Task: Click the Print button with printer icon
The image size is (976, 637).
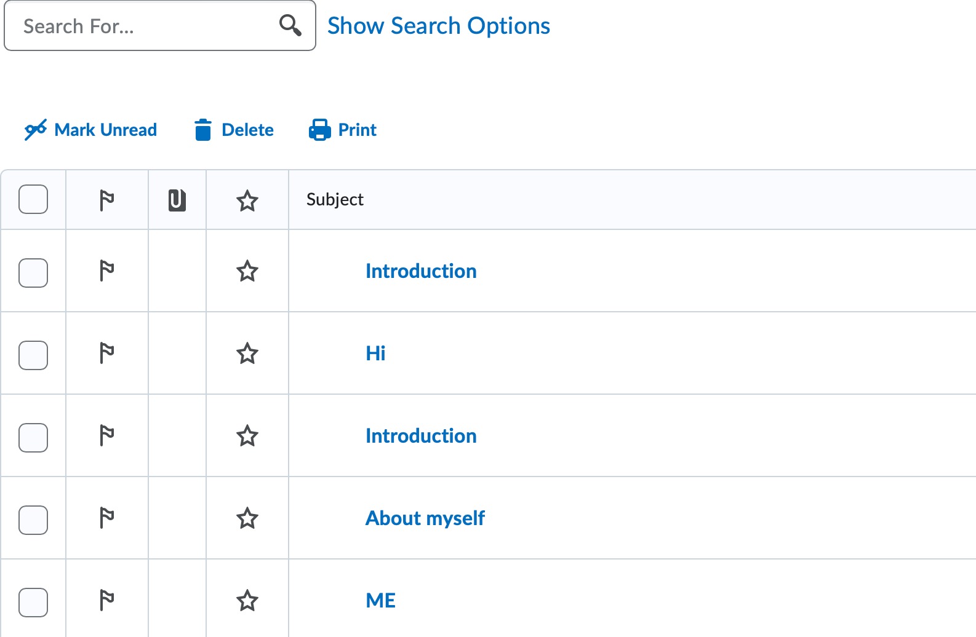Action: [x=343, y=130]
